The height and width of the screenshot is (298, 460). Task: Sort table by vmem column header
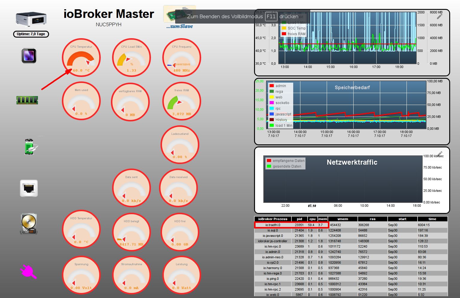[343, 219]
